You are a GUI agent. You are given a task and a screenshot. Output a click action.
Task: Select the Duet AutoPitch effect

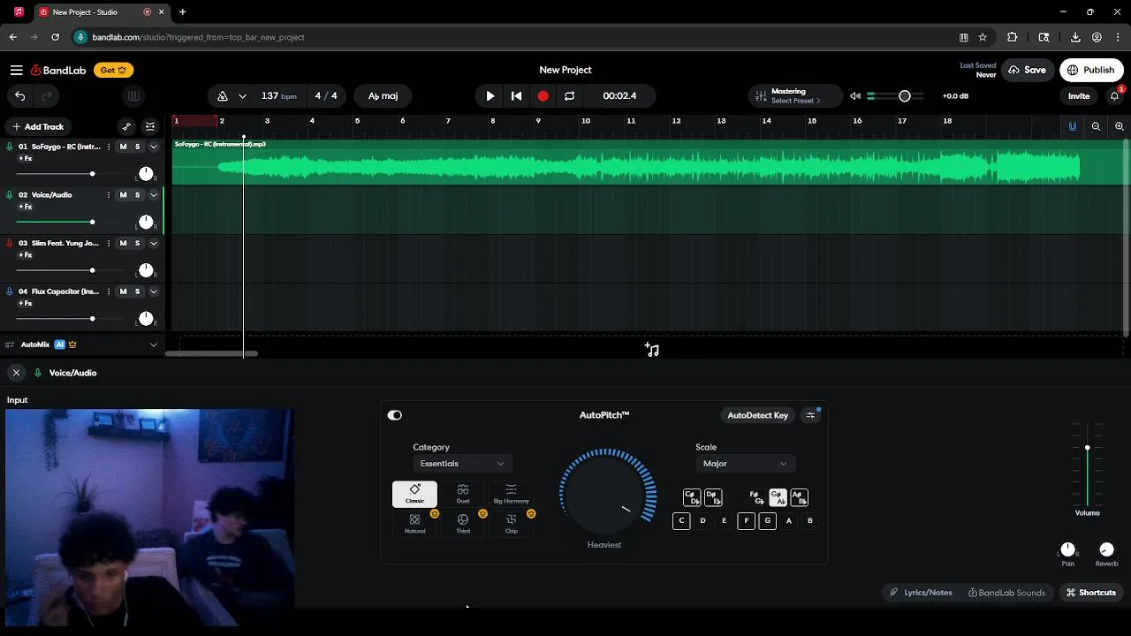(463, 494)
